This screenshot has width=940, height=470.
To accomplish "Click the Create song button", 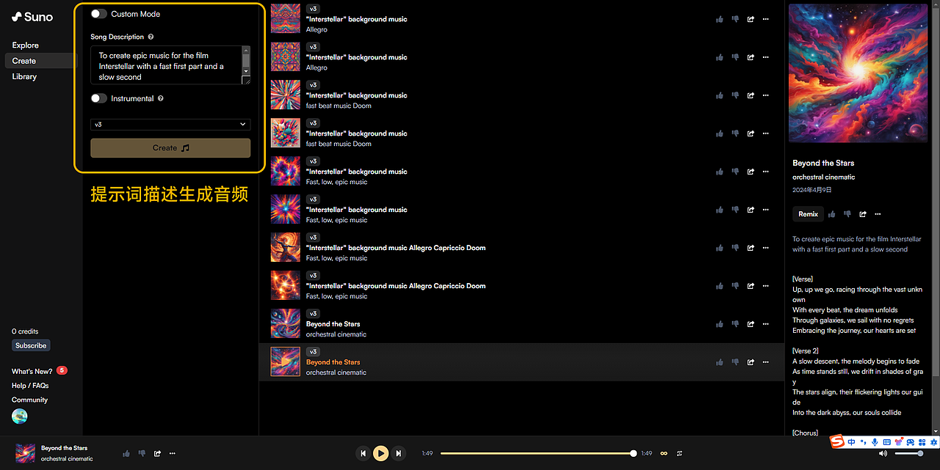I will (170, 148).
